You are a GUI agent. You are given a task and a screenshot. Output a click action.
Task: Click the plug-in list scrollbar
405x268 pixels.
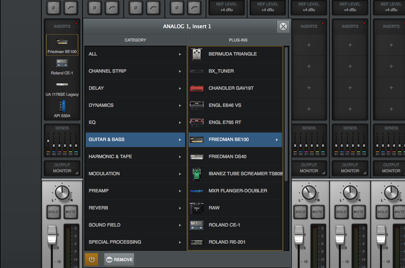[x=286, y=114]
